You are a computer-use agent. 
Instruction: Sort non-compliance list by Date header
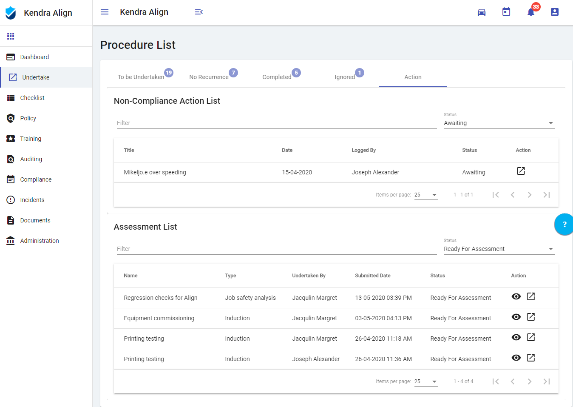(287, 150)
